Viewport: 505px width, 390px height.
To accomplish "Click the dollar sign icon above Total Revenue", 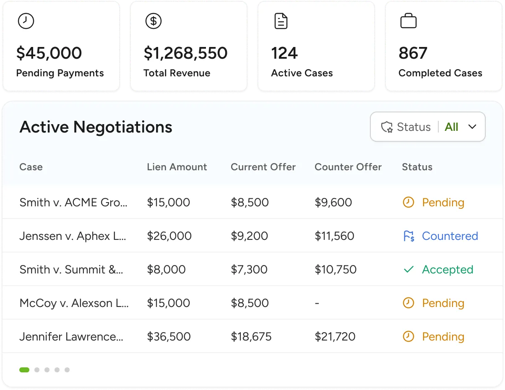I will coord(154,21).
